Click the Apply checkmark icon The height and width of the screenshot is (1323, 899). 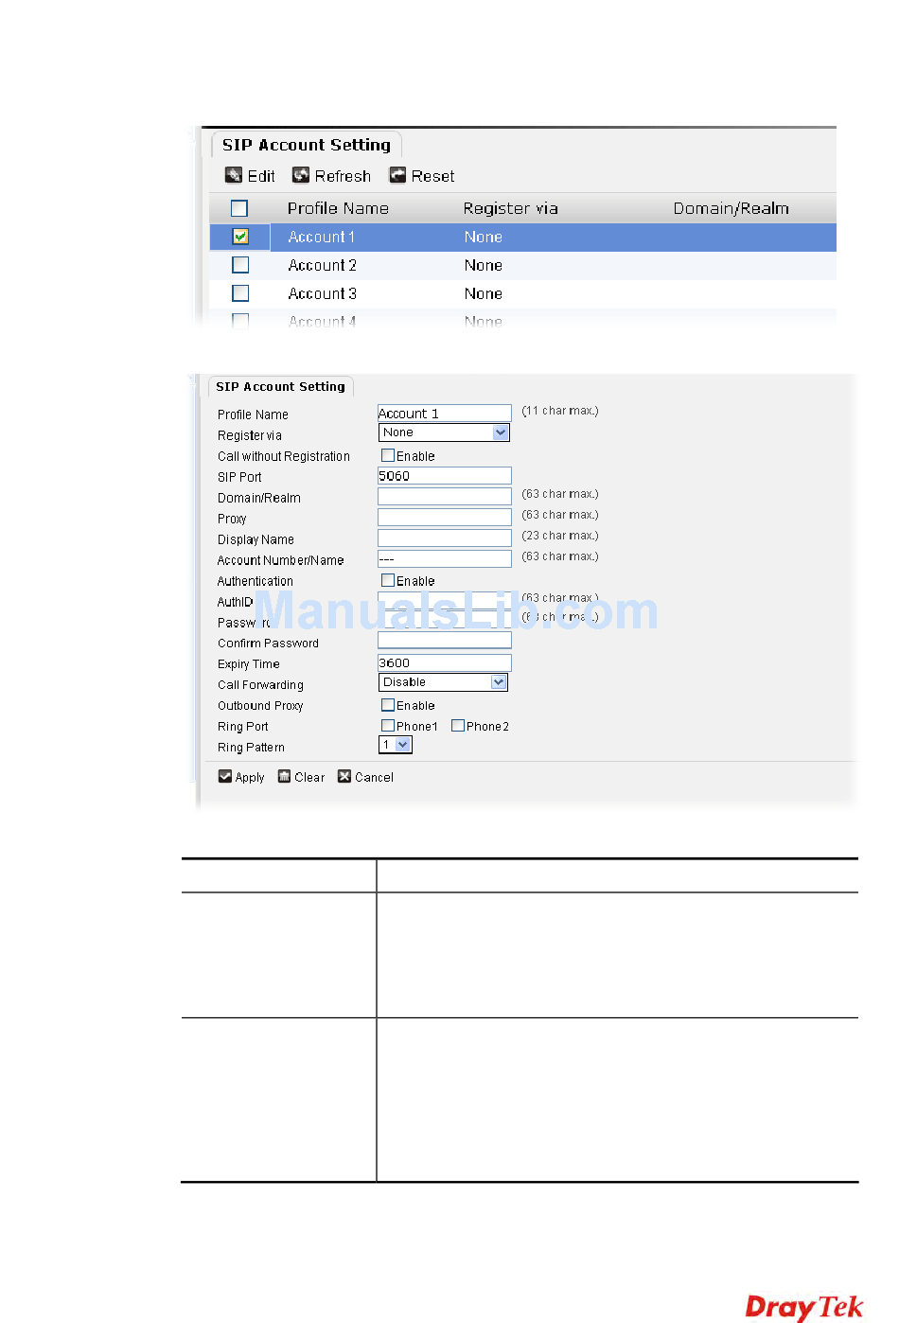[x=225, y=777]
